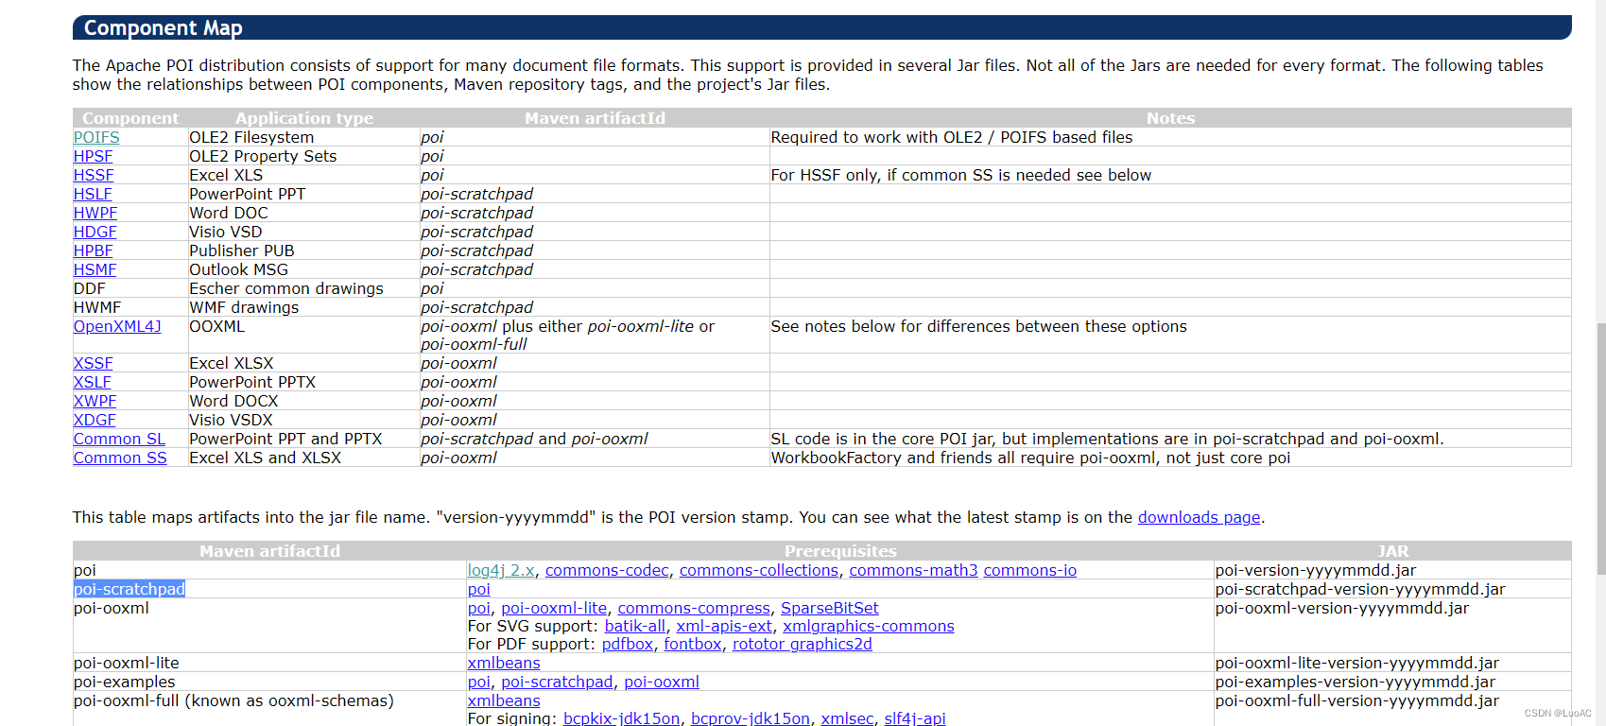Viewport: 1606px width, 726px height.
Task: Open the commons-codec link
Action: point(607,570)
